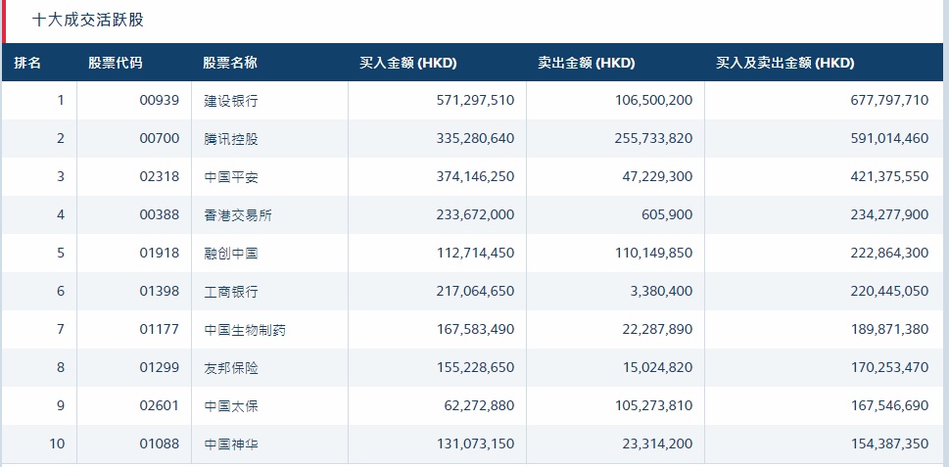This screenshot has height=467, width=949.
Task: Click sell amount 15,024,820
Action: 657,367
